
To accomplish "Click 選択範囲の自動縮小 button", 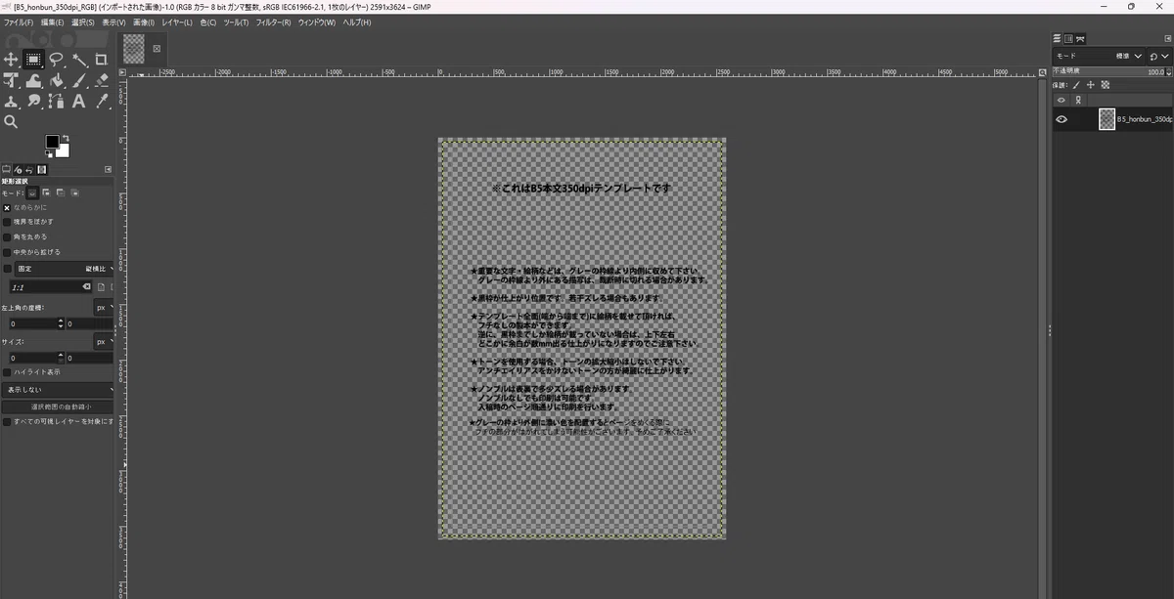I will tap(58, 406).
